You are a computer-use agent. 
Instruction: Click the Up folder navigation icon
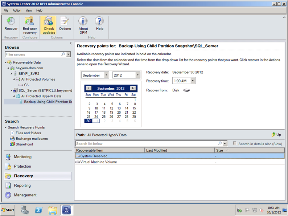coord(274,135)
